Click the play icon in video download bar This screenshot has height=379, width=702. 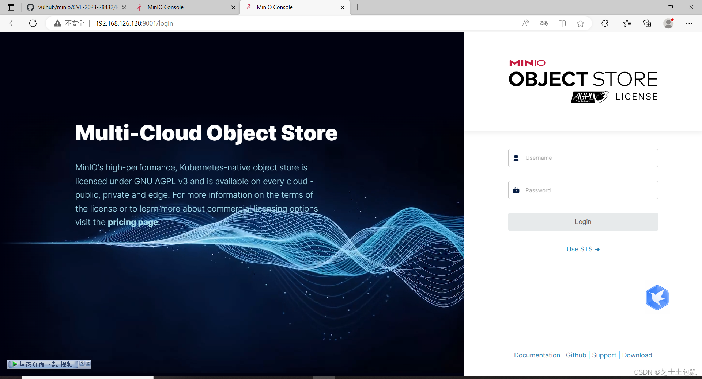tap(15, 364)
